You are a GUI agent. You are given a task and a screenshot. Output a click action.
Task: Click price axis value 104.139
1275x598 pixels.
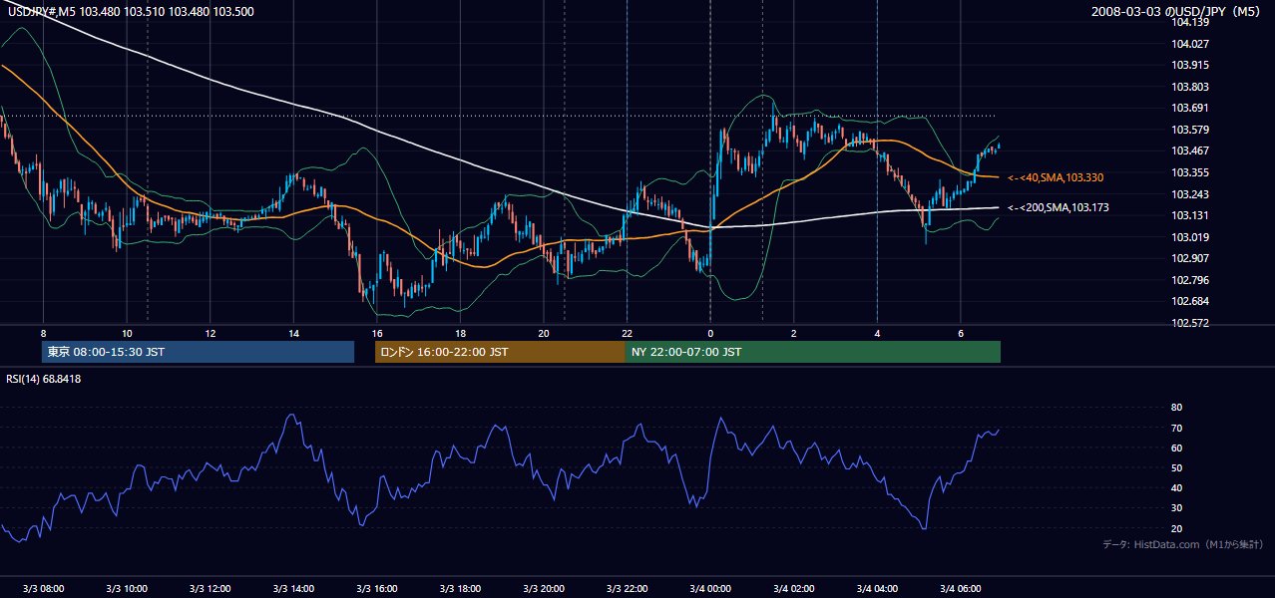click(x=1191, y=22)
